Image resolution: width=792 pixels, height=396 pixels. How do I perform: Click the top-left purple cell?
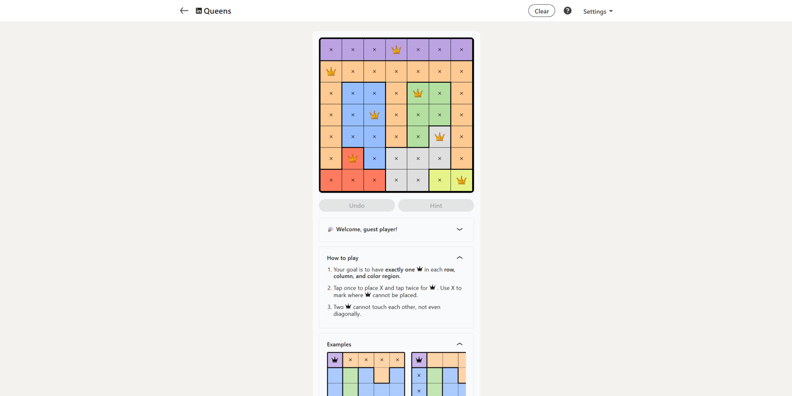point(331,49)
